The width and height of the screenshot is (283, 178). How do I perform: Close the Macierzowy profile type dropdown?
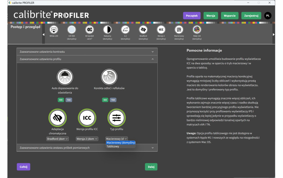pyautogui.click(x=117, y=139)
